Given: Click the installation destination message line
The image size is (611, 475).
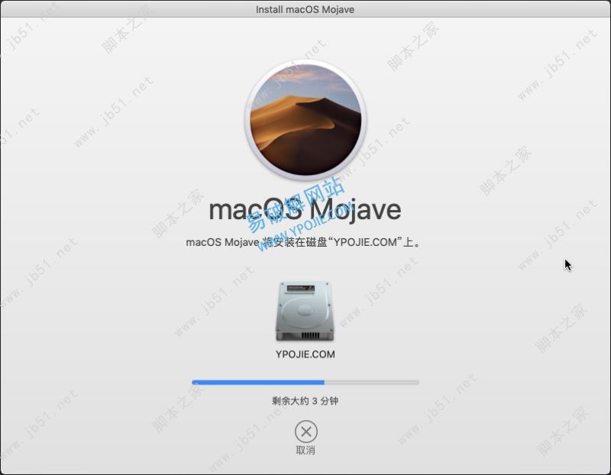Looking at the screenshot, I should coord(305,241).
